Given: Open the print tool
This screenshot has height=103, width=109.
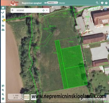Looking at the screenshot, I should (x=3, y=17).
